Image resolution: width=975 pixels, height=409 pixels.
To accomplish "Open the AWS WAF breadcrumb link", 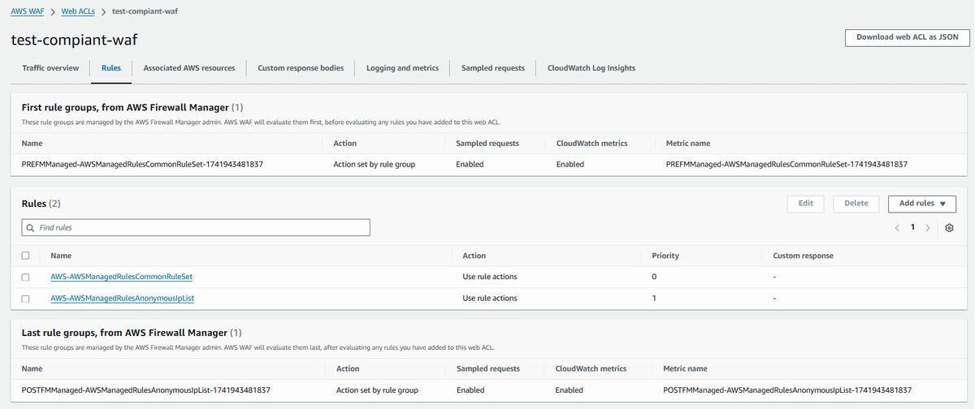I will [x=28, y=12].
